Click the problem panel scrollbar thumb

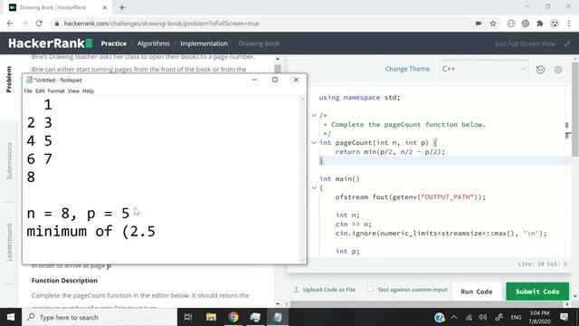pos(278,69)
